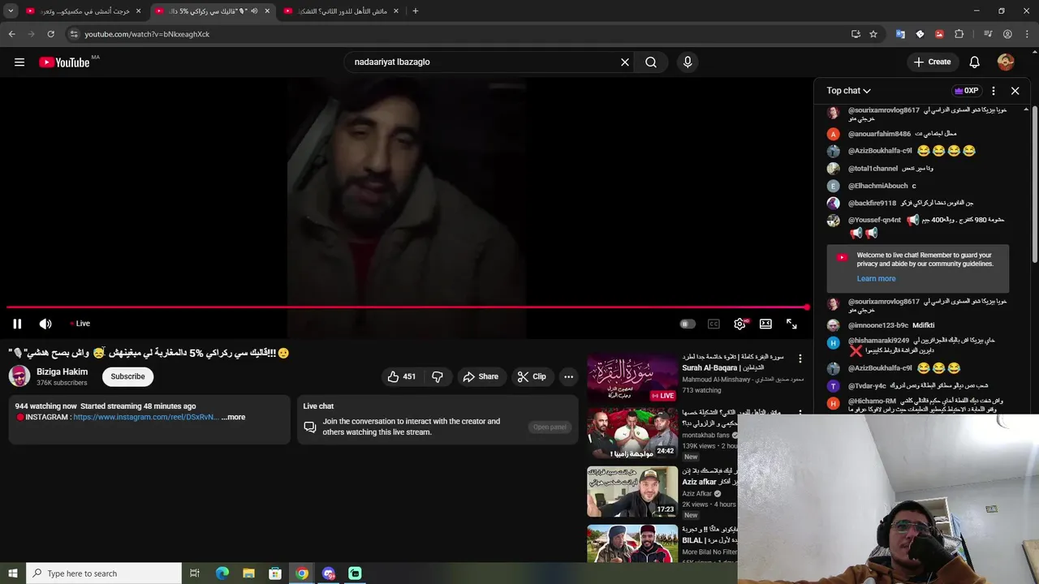Dislike the video with thumbs down

click(438, 376)
